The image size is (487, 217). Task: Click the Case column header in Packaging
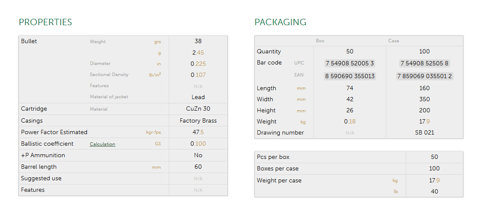(393, 41)
